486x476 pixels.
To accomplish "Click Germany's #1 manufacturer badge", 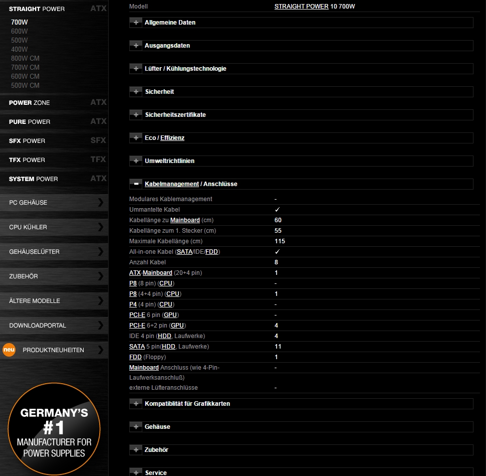I will [x=54, y=429].
